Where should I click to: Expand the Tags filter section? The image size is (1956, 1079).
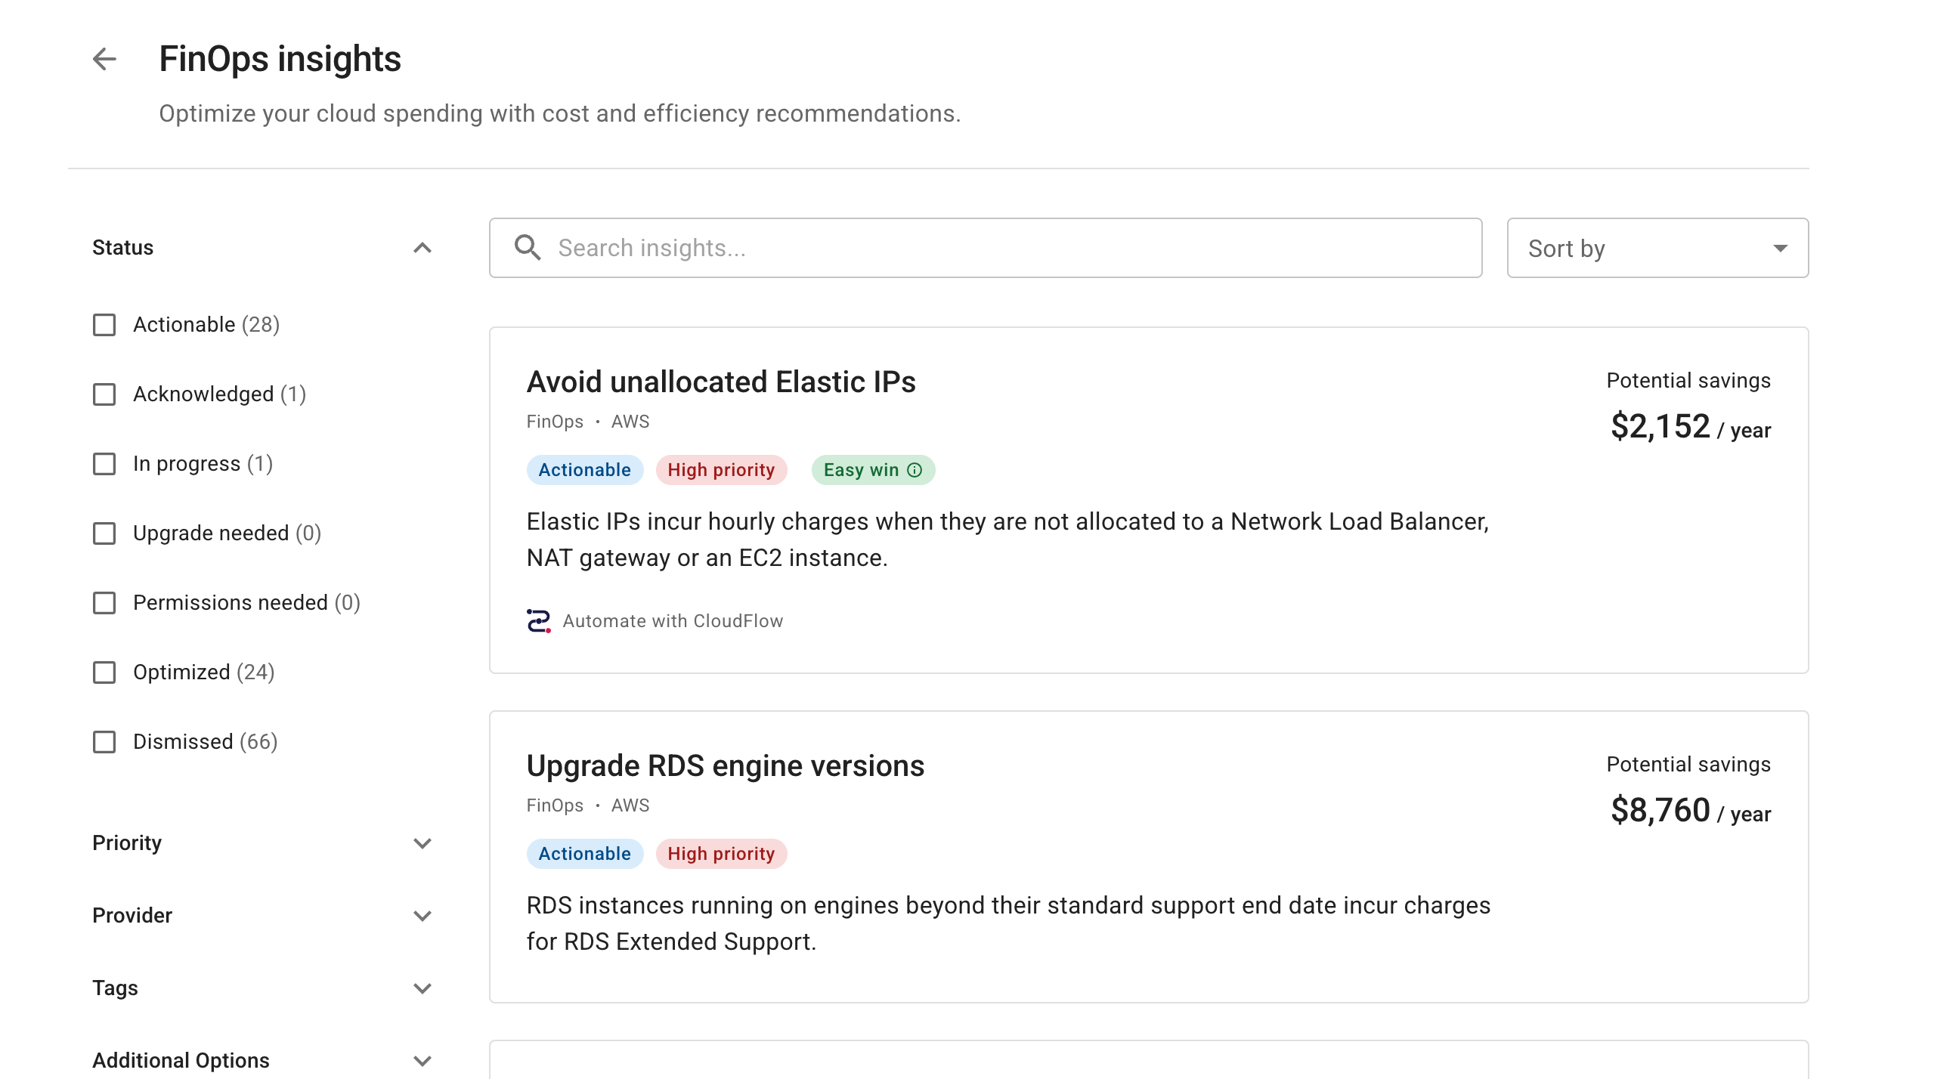(422, 988)
